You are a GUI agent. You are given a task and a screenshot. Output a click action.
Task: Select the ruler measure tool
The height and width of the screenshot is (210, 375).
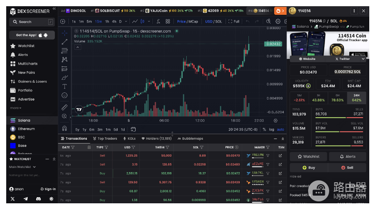click(64, 107)
